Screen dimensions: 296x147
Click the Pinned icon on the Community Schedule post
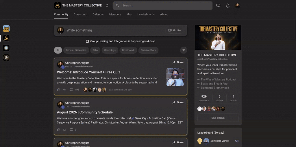(174, 102)
